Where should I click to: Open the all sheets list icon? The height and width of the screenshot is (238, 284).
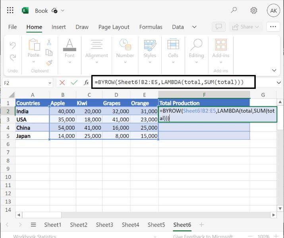tap(33, 225)
